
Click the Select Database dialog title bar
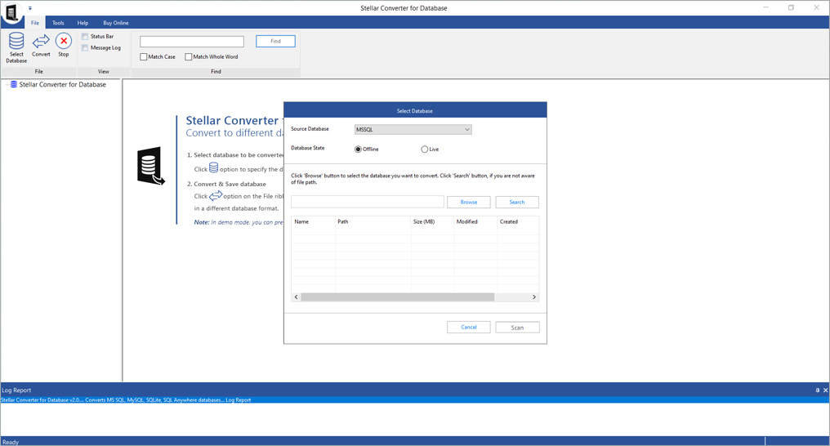pyautogui.click(x=415, y=110)
